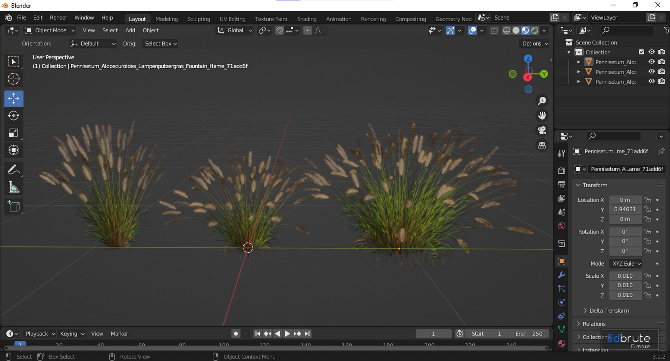Open the Modifiers wrench properties tab
Image resolution: width=670 pixels, height=361 pixels.
coord(562,275)
